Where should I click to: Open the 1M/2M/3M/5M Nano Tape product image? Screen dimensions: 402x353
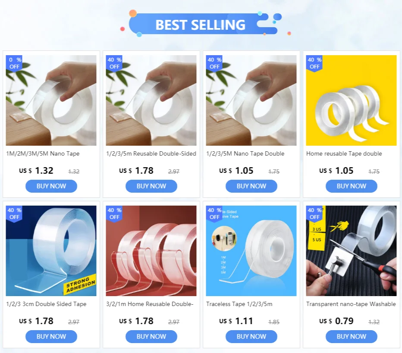[51, 100]
